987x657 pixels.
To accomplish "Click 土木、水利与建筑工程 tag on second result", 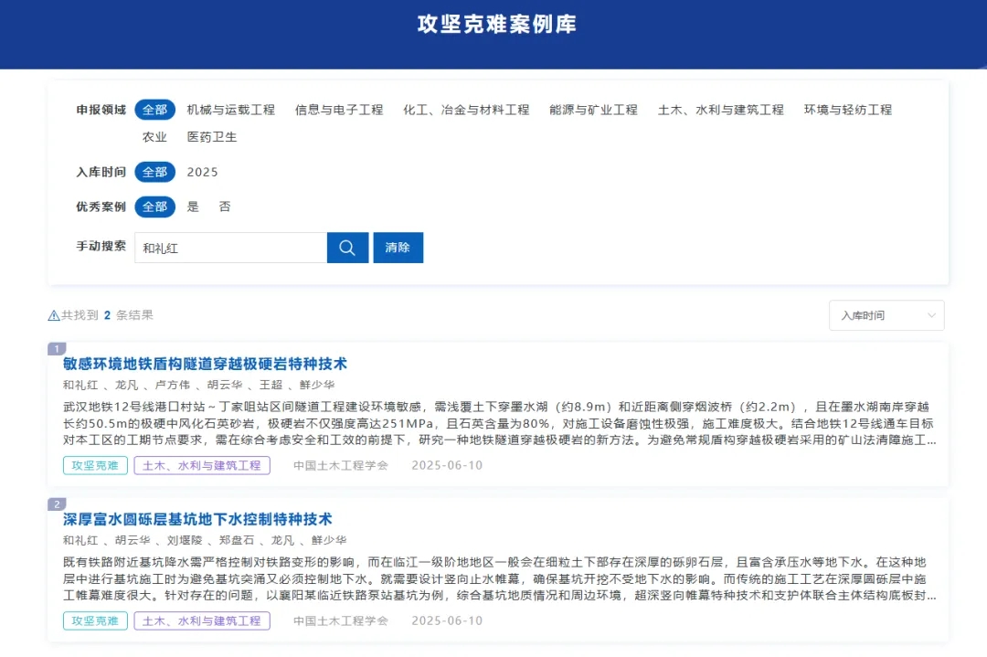I will click(202, 620).
